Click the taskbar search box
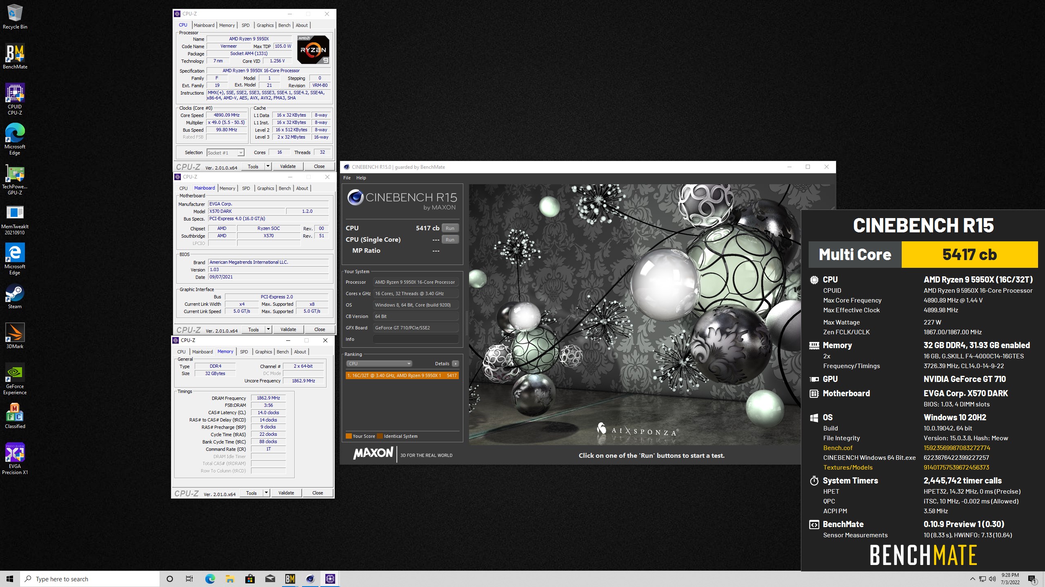Screen dimensions: 1045x587 tap(90, 579)
